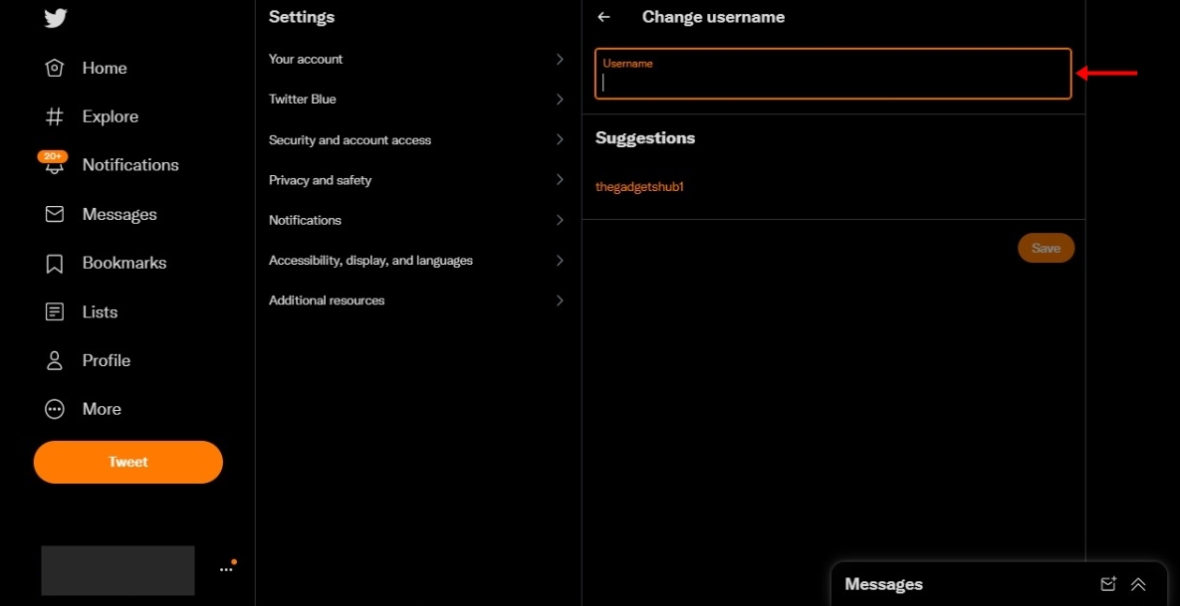Click the Lists document icon
Image resolution: width=1180 pixels, height=606 pixels.
coord(54,312)
